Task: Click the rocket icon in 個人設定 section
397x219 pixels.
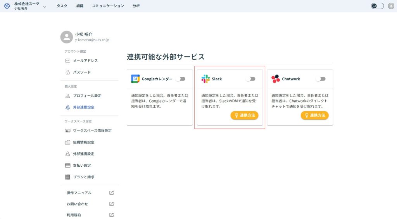Action: (x=67, y=107)
